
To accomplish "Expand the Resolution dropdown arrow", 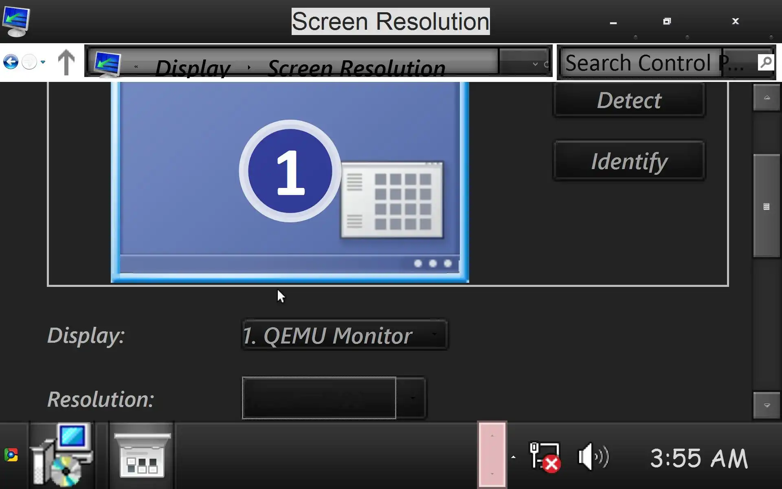I will 412,398.
